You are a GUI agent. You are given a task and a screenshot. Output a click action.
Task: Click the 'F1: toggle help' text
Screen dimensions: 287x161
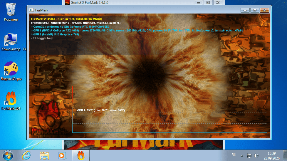click(x=42, y=38)
